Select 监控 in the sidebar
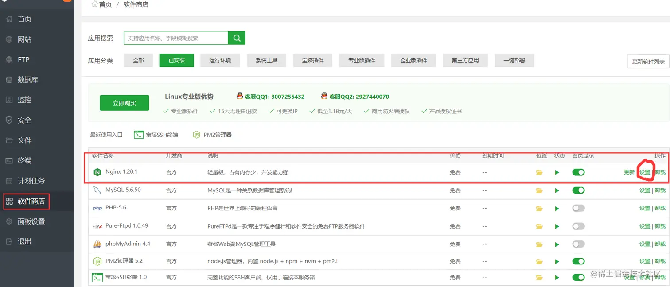 (x=24, y=100)
